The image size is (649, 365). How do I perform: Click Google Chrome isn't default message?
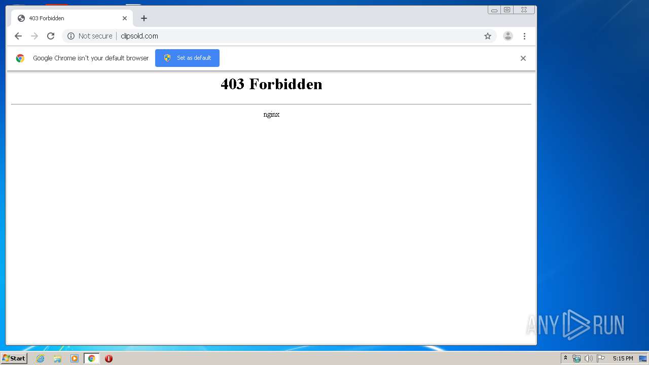point(91,58)
